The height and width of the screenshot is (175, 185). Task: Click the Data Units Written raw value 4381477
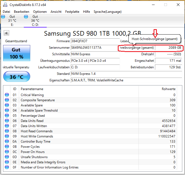click(x=169, y=126)
